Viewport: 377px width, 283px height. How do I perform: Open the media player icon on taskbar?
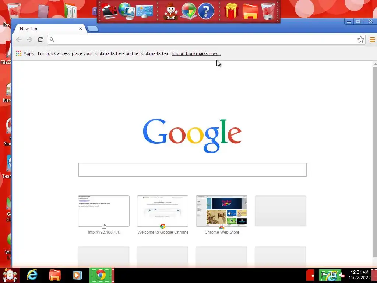pyautogui.click(x=77, y=275)
